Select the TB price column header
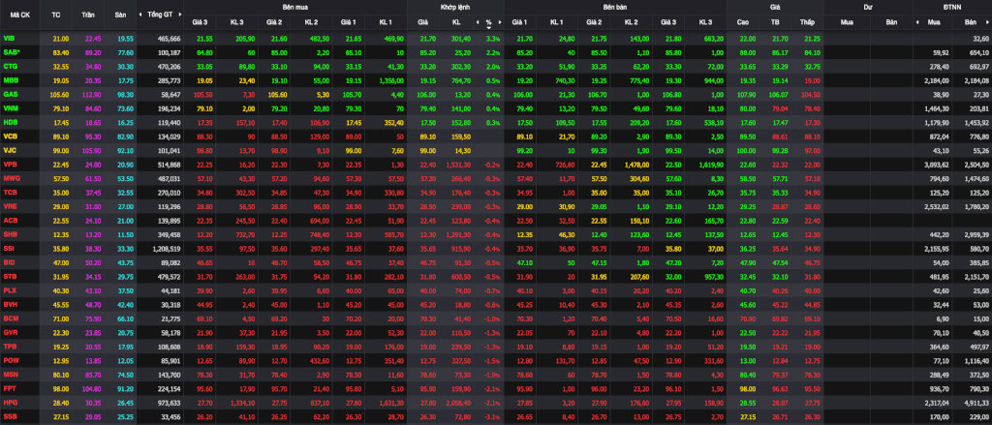This screenshot has height=425, width=992. (x=775, y=22)
